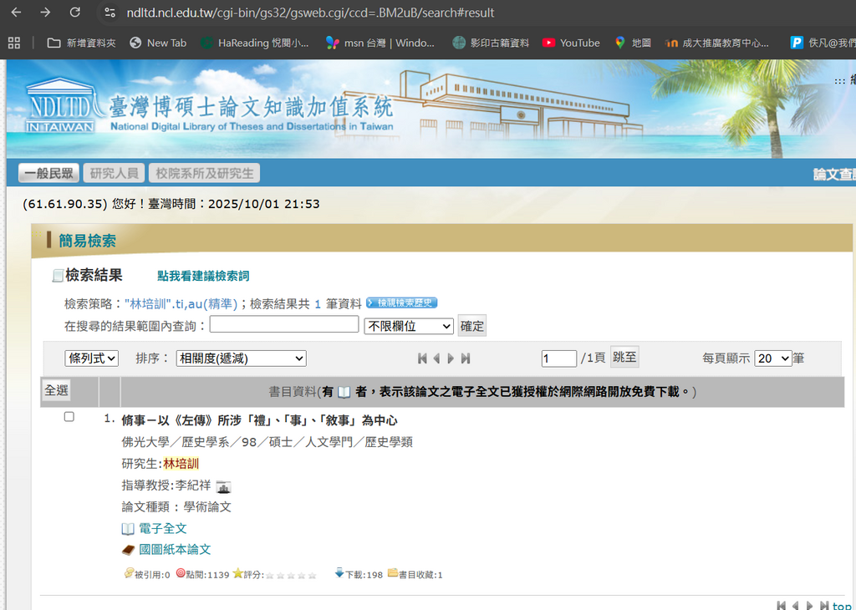This screenshot has width=856, height=610.
Task: Open the 不限欄位 field dropdown
Action: coord(409,326)
